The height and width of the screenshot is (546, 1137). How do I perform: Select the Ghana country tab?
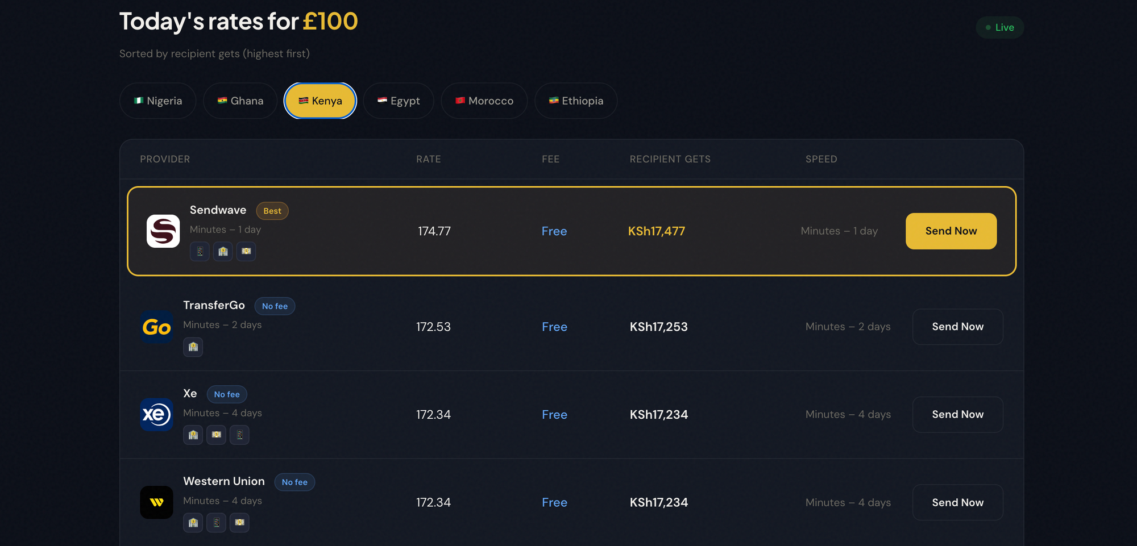point(240,101)
